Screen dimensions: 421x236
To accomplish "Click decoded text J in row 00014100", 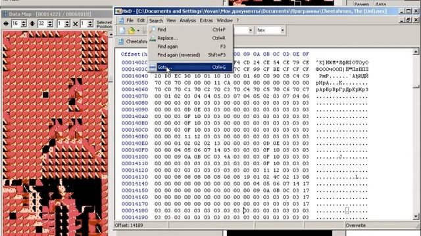I will 340,157.
